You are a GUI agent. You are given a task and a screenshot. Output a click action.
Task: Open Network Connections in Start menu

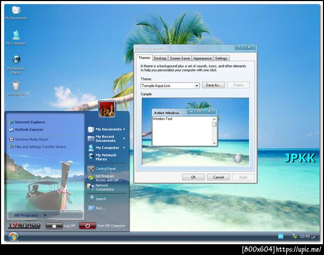(101, 187)
